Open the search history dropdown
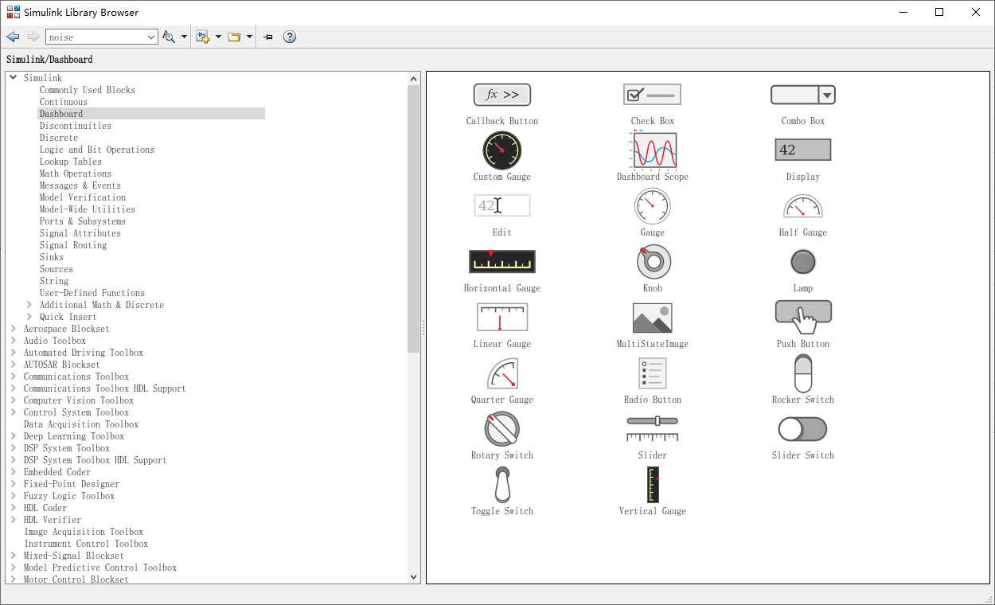 [x=150, y=36]
